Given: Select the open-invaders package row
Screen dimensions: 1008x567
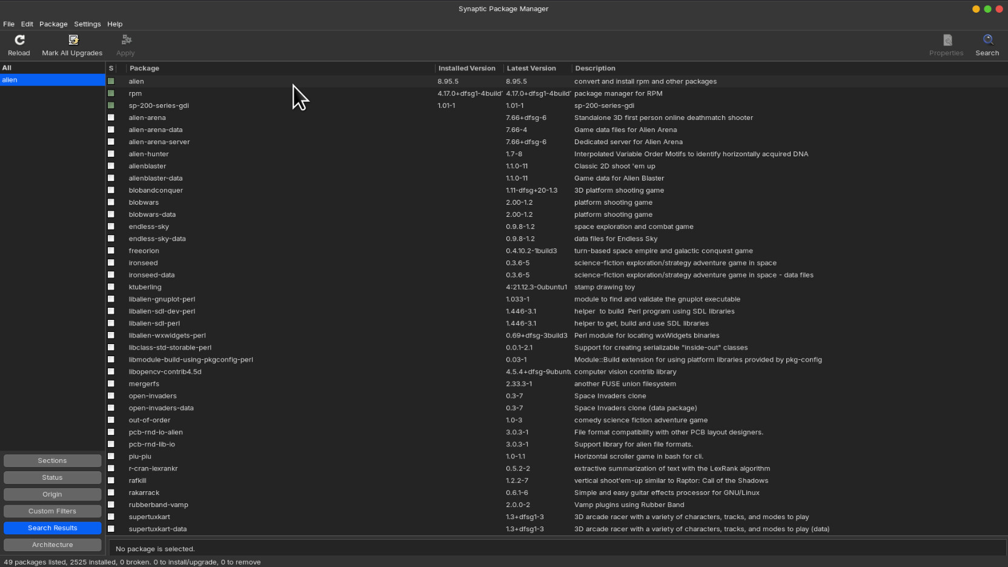Looking at the screenshot, I should click(557, 396).
